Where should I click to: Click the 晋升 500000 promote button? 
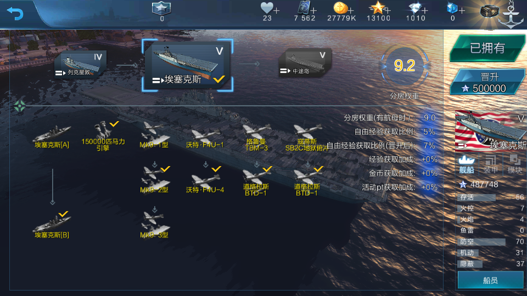[x=488, y=82]
